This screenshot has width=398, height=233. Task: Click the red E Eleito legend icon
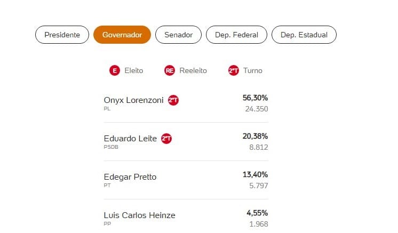[x=115, y=70]
